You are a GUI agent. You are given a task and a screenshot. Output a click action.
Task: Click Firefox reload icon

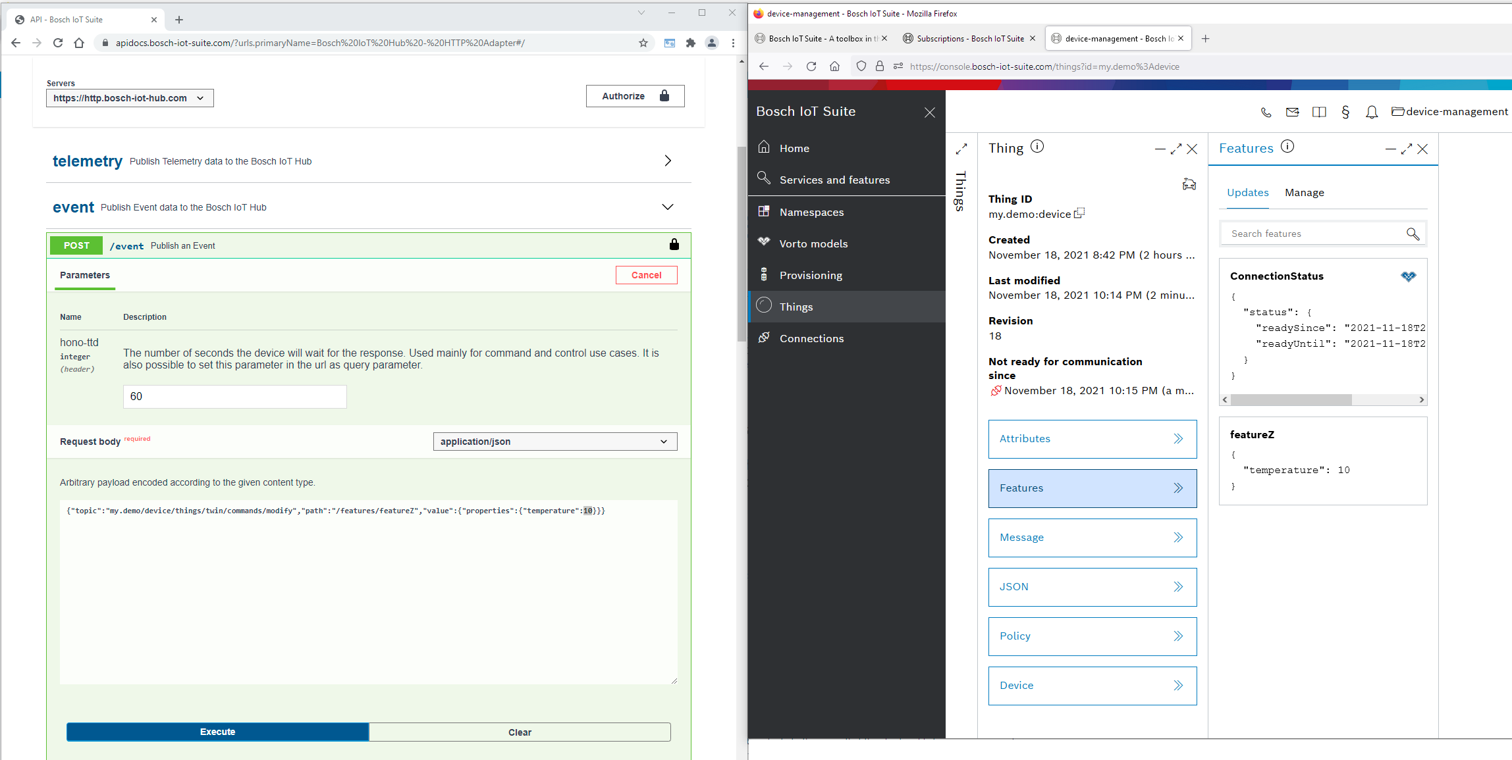click(x=811, y=66)
